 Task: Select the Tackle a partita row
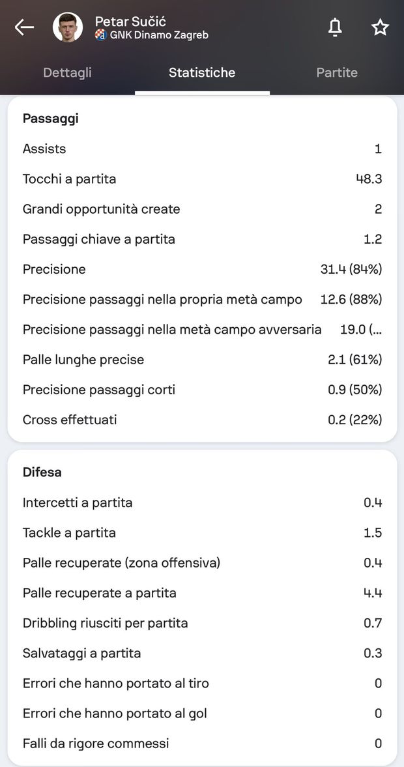(202, 533)
